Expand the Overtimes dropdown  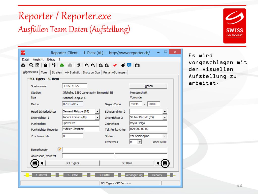(x=140, y=142)
